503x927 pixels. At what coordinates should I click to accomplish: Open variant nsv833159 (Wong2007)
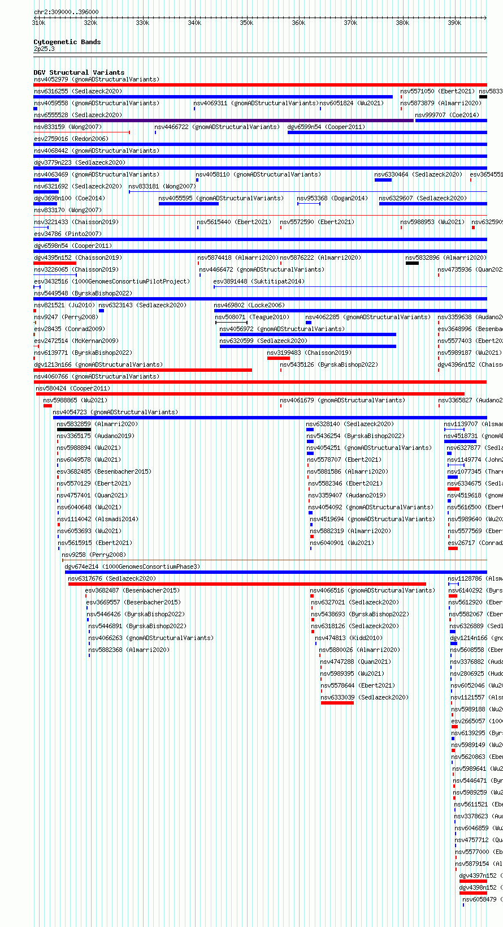(68, 127)
